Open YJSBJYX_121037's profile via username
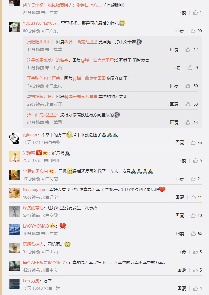Screen dimensions: 209x295 [x=40, y=23]
